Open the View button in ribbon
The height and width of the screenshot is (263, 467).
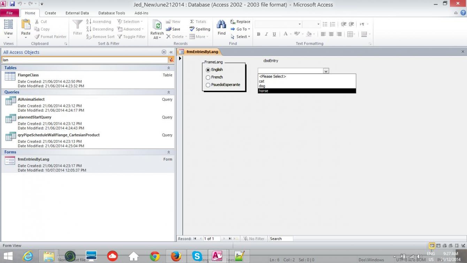tap(8, 29)
